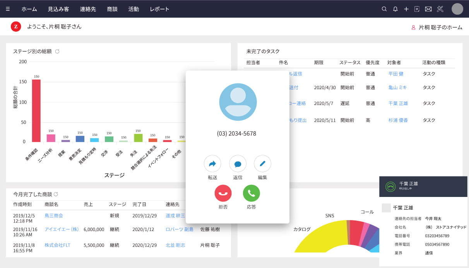Open the mail envelope icon
The image size is (469, 268).
[428, 9]
